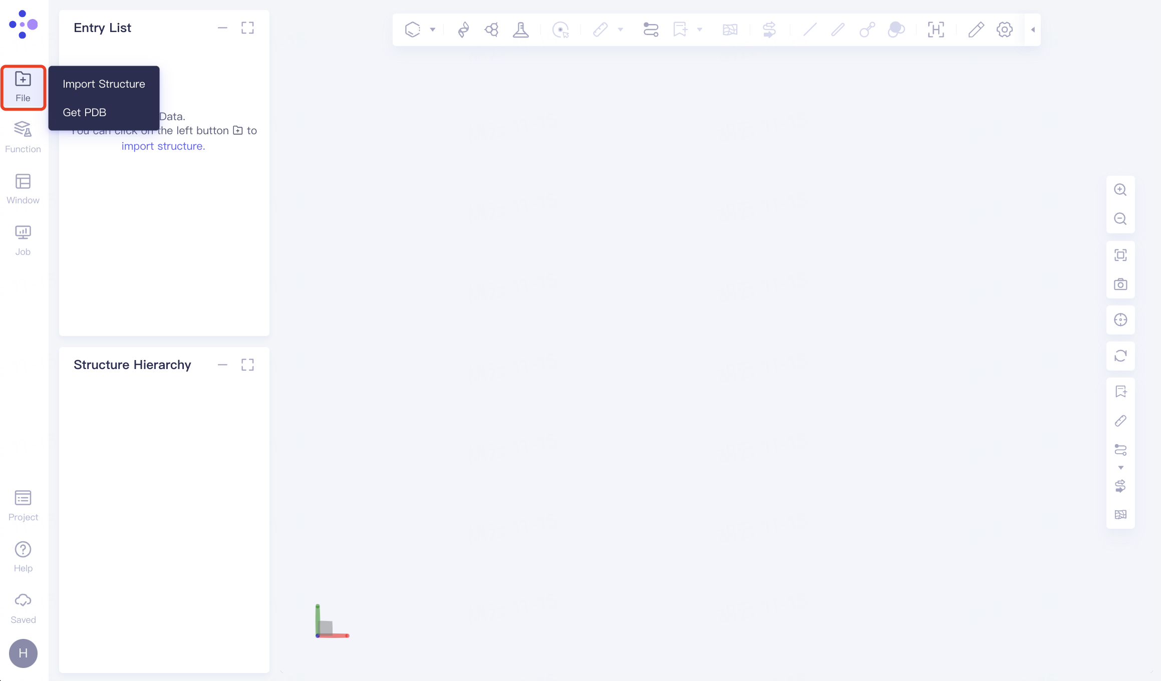The image size is (1161, 681).
Task: Click the settings gear in top toolbar
Action: [x=1004, y=30]
